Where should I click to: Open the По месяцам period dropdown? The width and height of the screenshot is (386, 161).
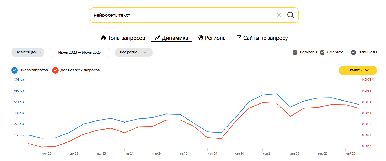pyautogui.click(x=28, y=52)
